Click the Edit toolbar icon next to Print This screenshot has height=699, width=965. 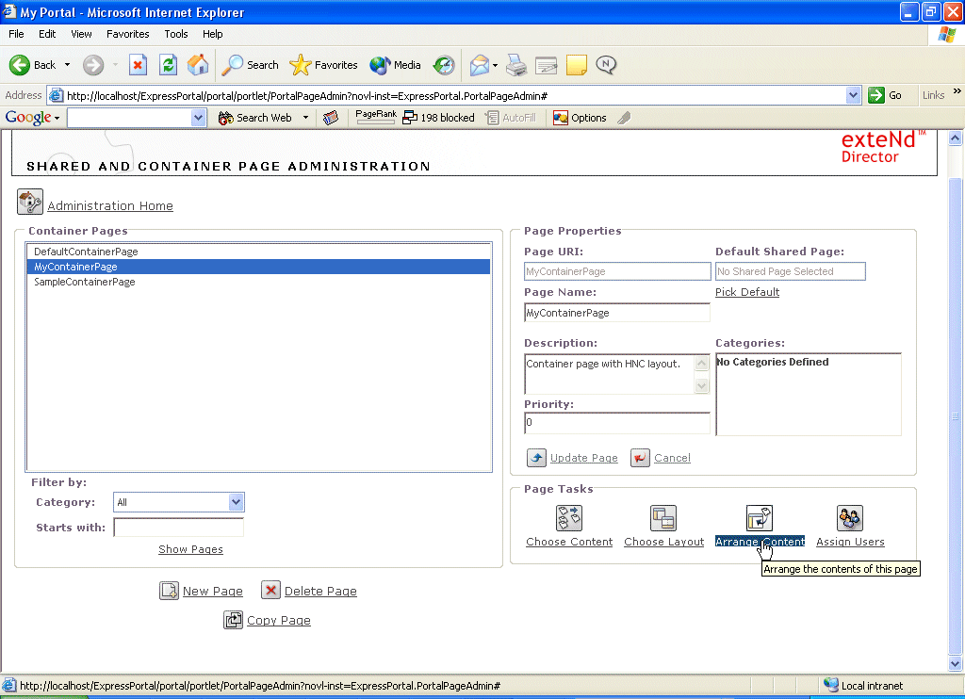[x=546, y=65]
